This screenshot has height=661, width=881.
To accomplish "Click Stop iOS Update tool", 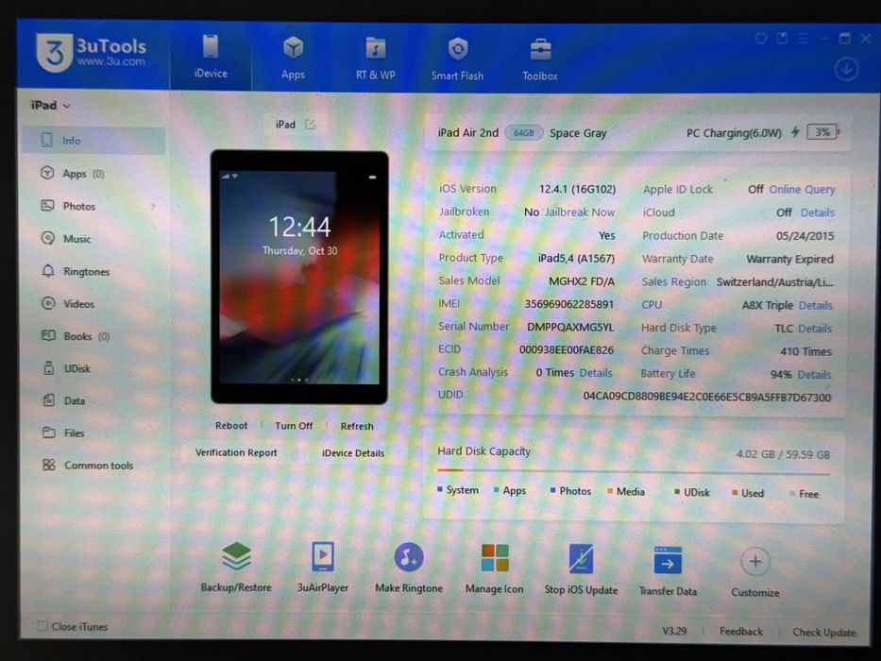I will click(x=581, y=569).
